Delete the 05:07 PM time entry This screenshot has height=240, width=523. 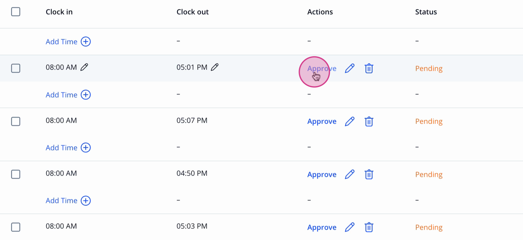tap(369, 121)
